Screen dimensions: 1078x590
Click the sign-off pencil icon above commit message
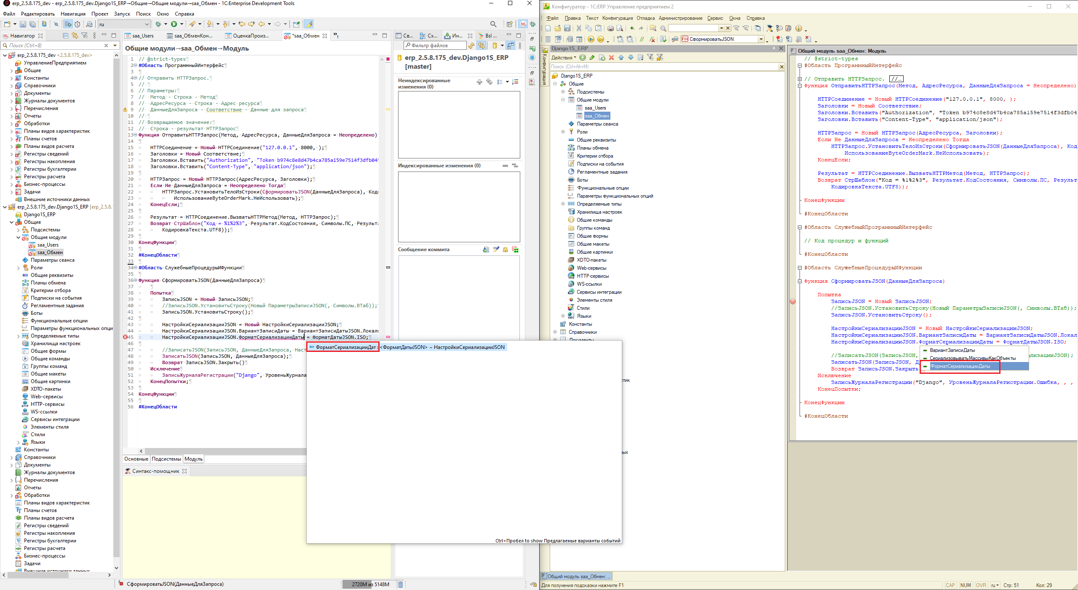click(496, 249)
